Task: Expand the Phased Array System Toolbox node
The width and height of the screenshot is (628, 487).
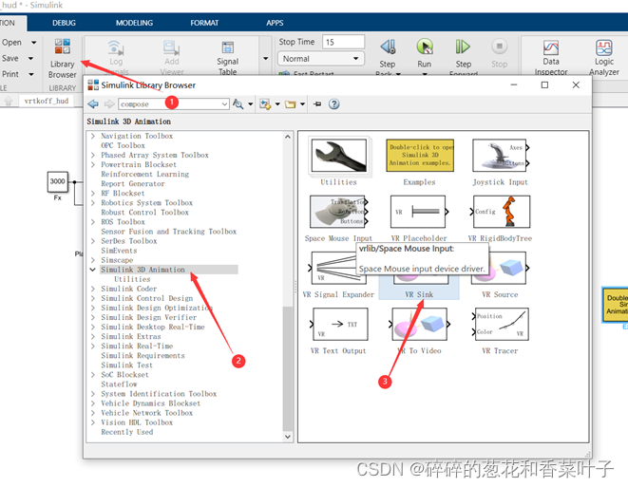Action: (93, 156)
